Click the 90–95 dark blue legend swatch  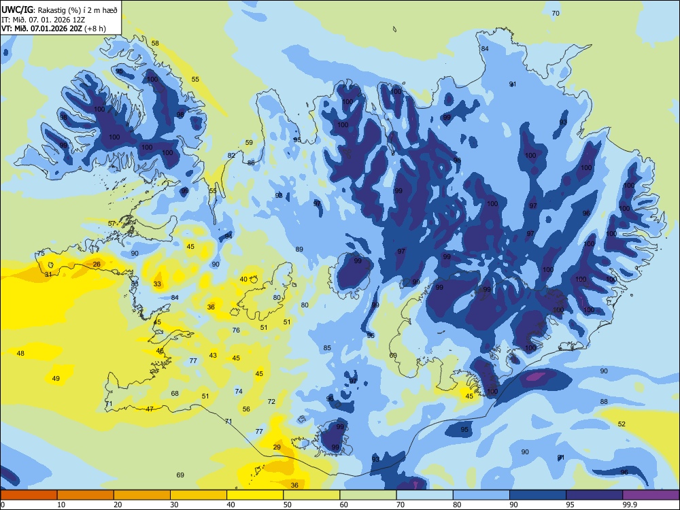point(538,495)
